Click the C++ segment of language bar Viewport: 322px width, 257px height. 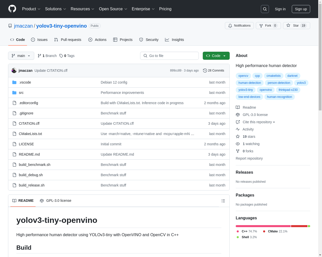[x=263, y=226]
